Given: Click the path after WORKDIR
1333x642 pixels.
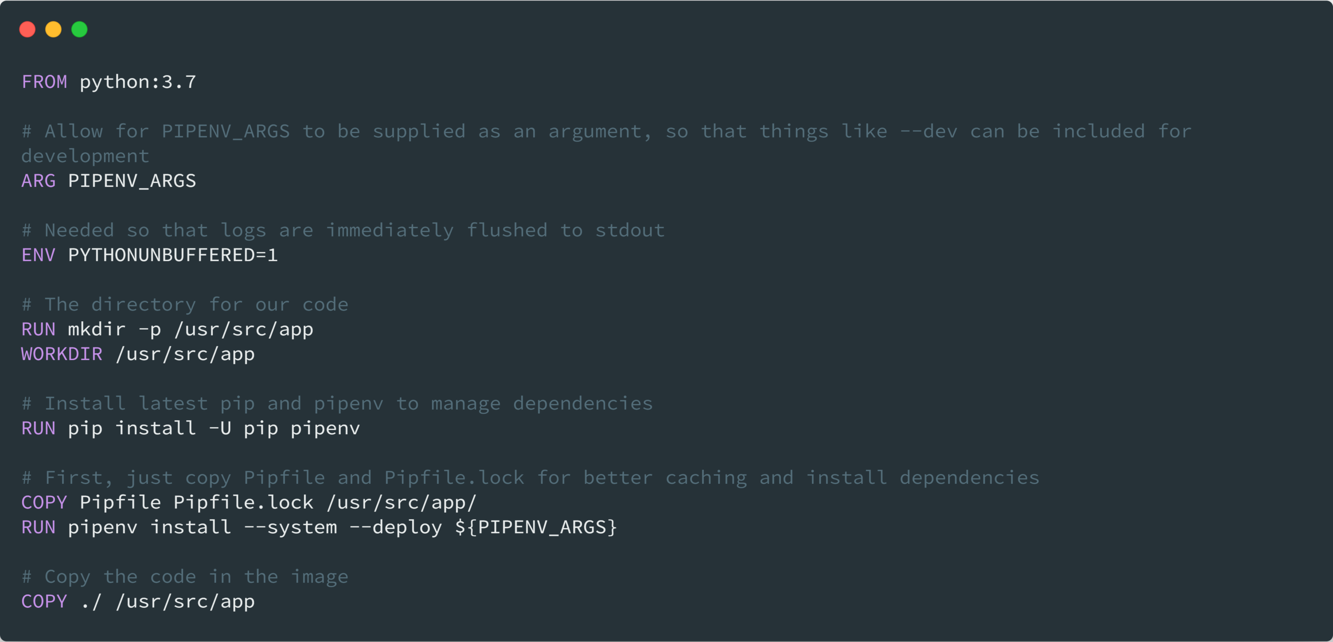Looking at the screenshot, I should tap(185, 355).
